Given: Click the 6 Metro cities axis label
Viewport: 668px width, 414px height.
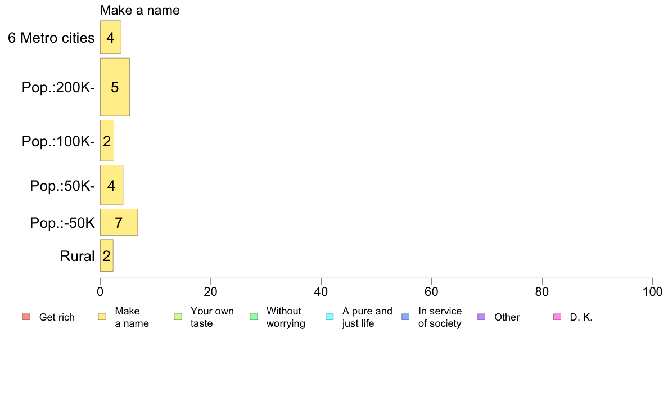Looking at the screenshot, I should [x=51, y=38].
